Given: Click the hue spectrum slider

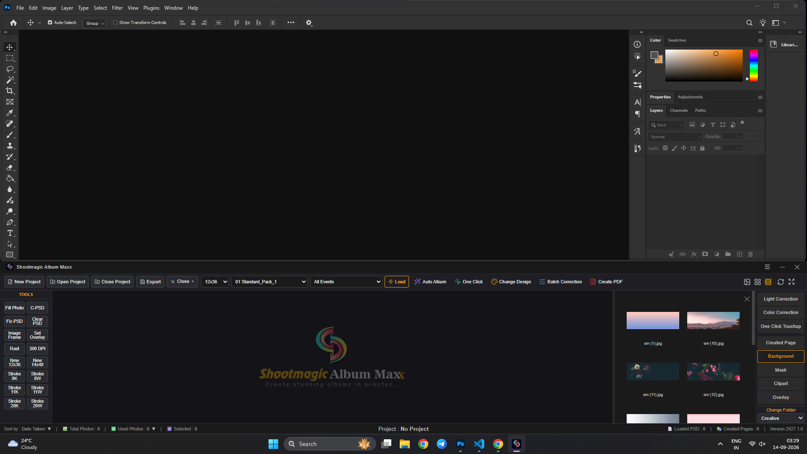Looking at the screenshot, I should point(754,66).
